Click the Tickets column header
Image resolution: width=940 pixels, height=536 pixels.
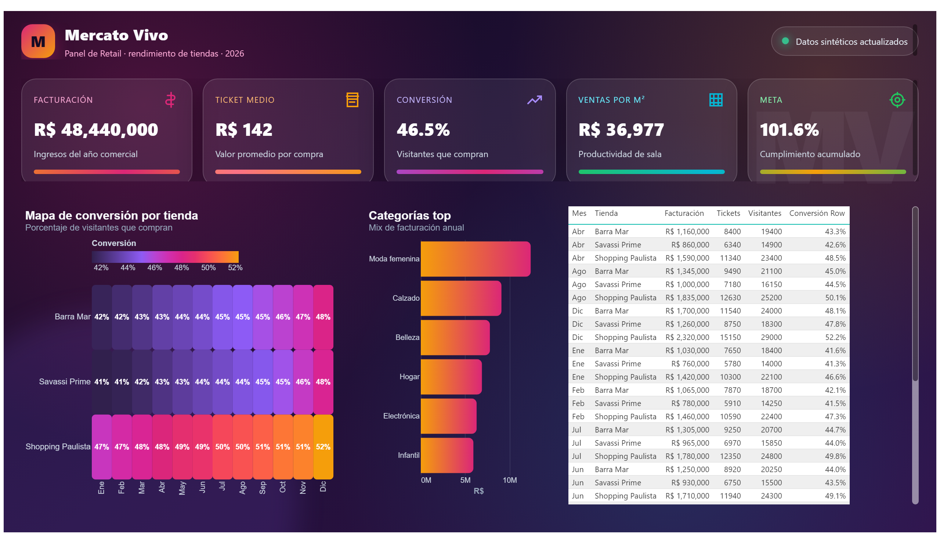(x=727, y=213)
